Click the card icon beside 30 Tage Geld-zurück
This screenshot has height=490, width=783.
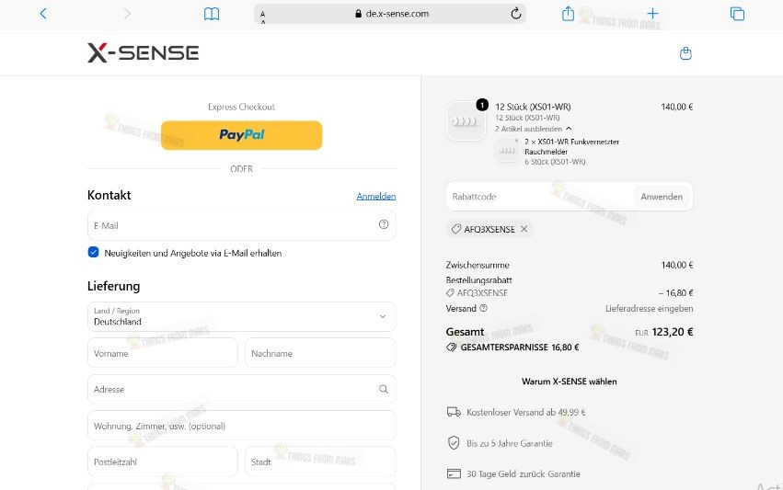click(x=454, y=473)
